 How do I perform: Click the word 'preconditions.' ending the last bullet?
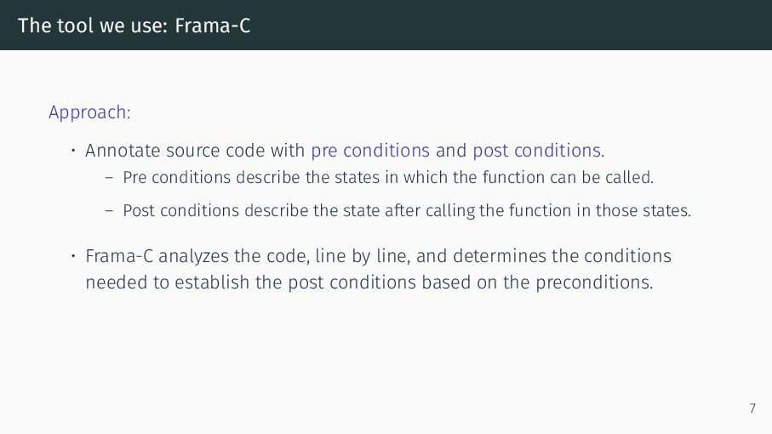tap(594, 283)
